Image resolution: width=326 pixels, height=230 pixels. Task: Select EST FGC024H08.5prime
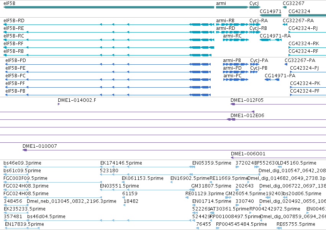pyautogui.click(x=53, y=197)
